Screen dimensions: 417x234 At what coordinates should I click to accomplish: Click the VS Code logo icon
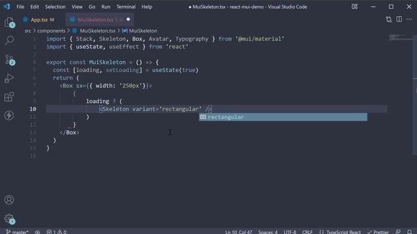coord(7,6)
